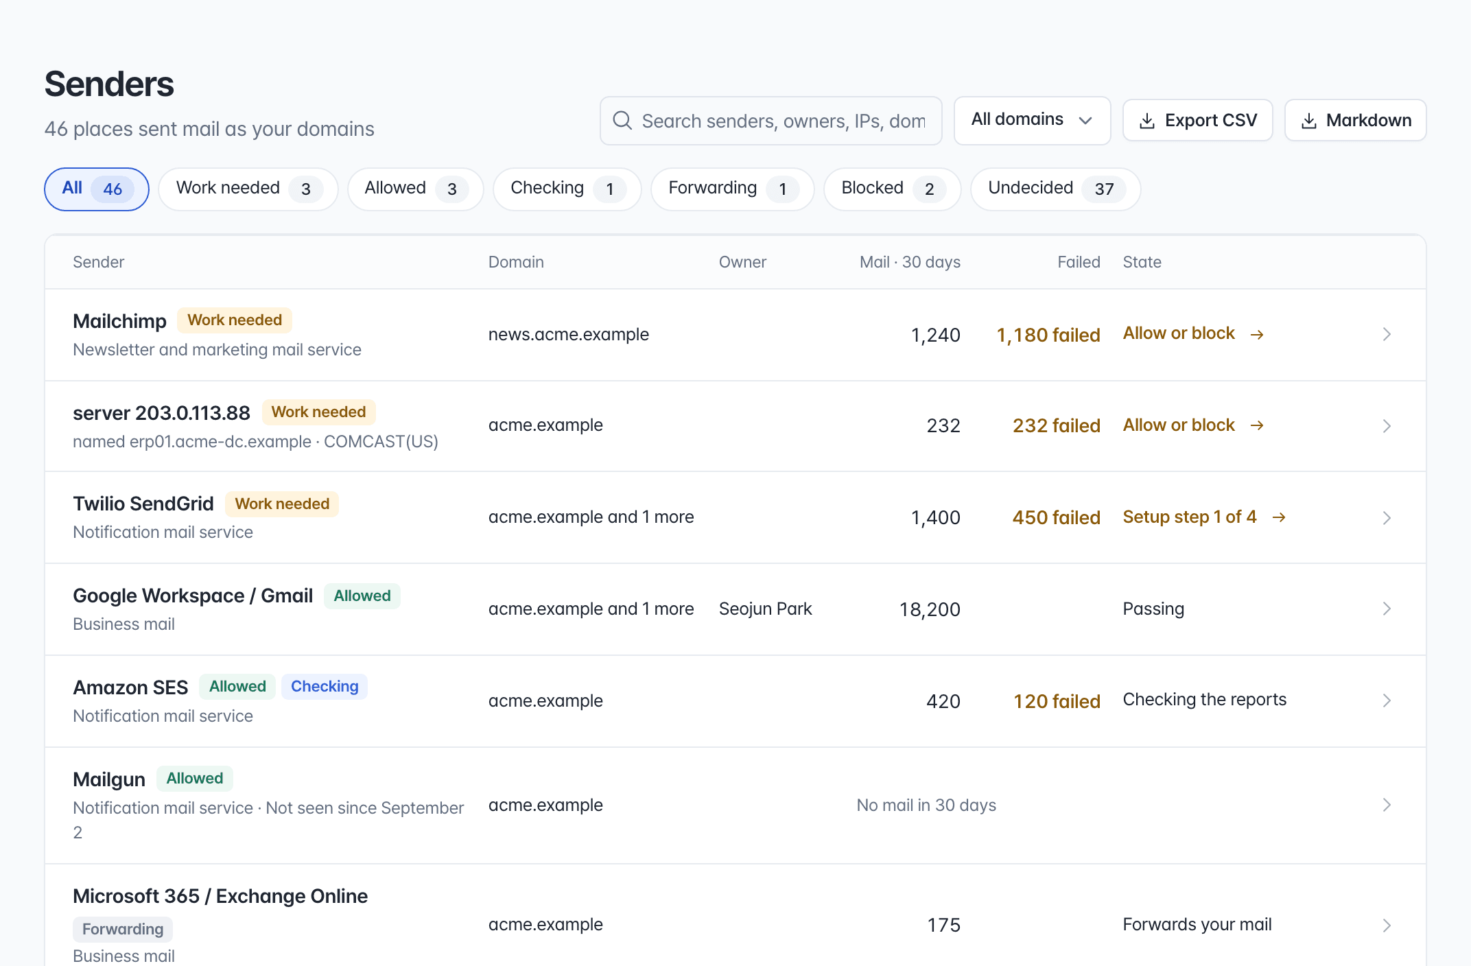Click the arrow beside Mailchimp's Allow or block
Viewport: 1471px width, 966px height.
pyautogui.click(x=1257, y=334)
